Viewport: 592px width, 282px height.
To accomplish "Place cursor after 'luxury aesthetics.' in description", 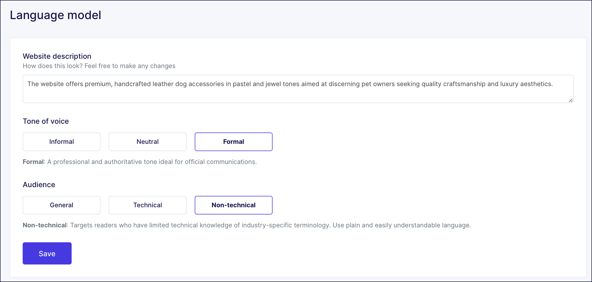I will pyautogui.click(x=553, y=84).
